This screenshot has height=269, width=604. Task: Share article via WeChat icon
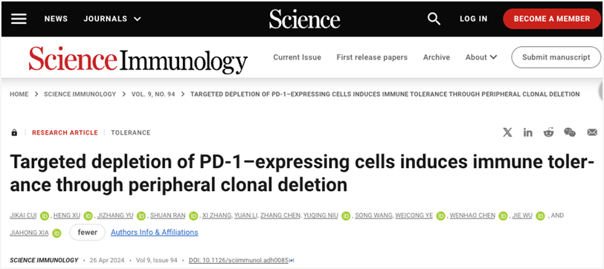coord(570,133)
